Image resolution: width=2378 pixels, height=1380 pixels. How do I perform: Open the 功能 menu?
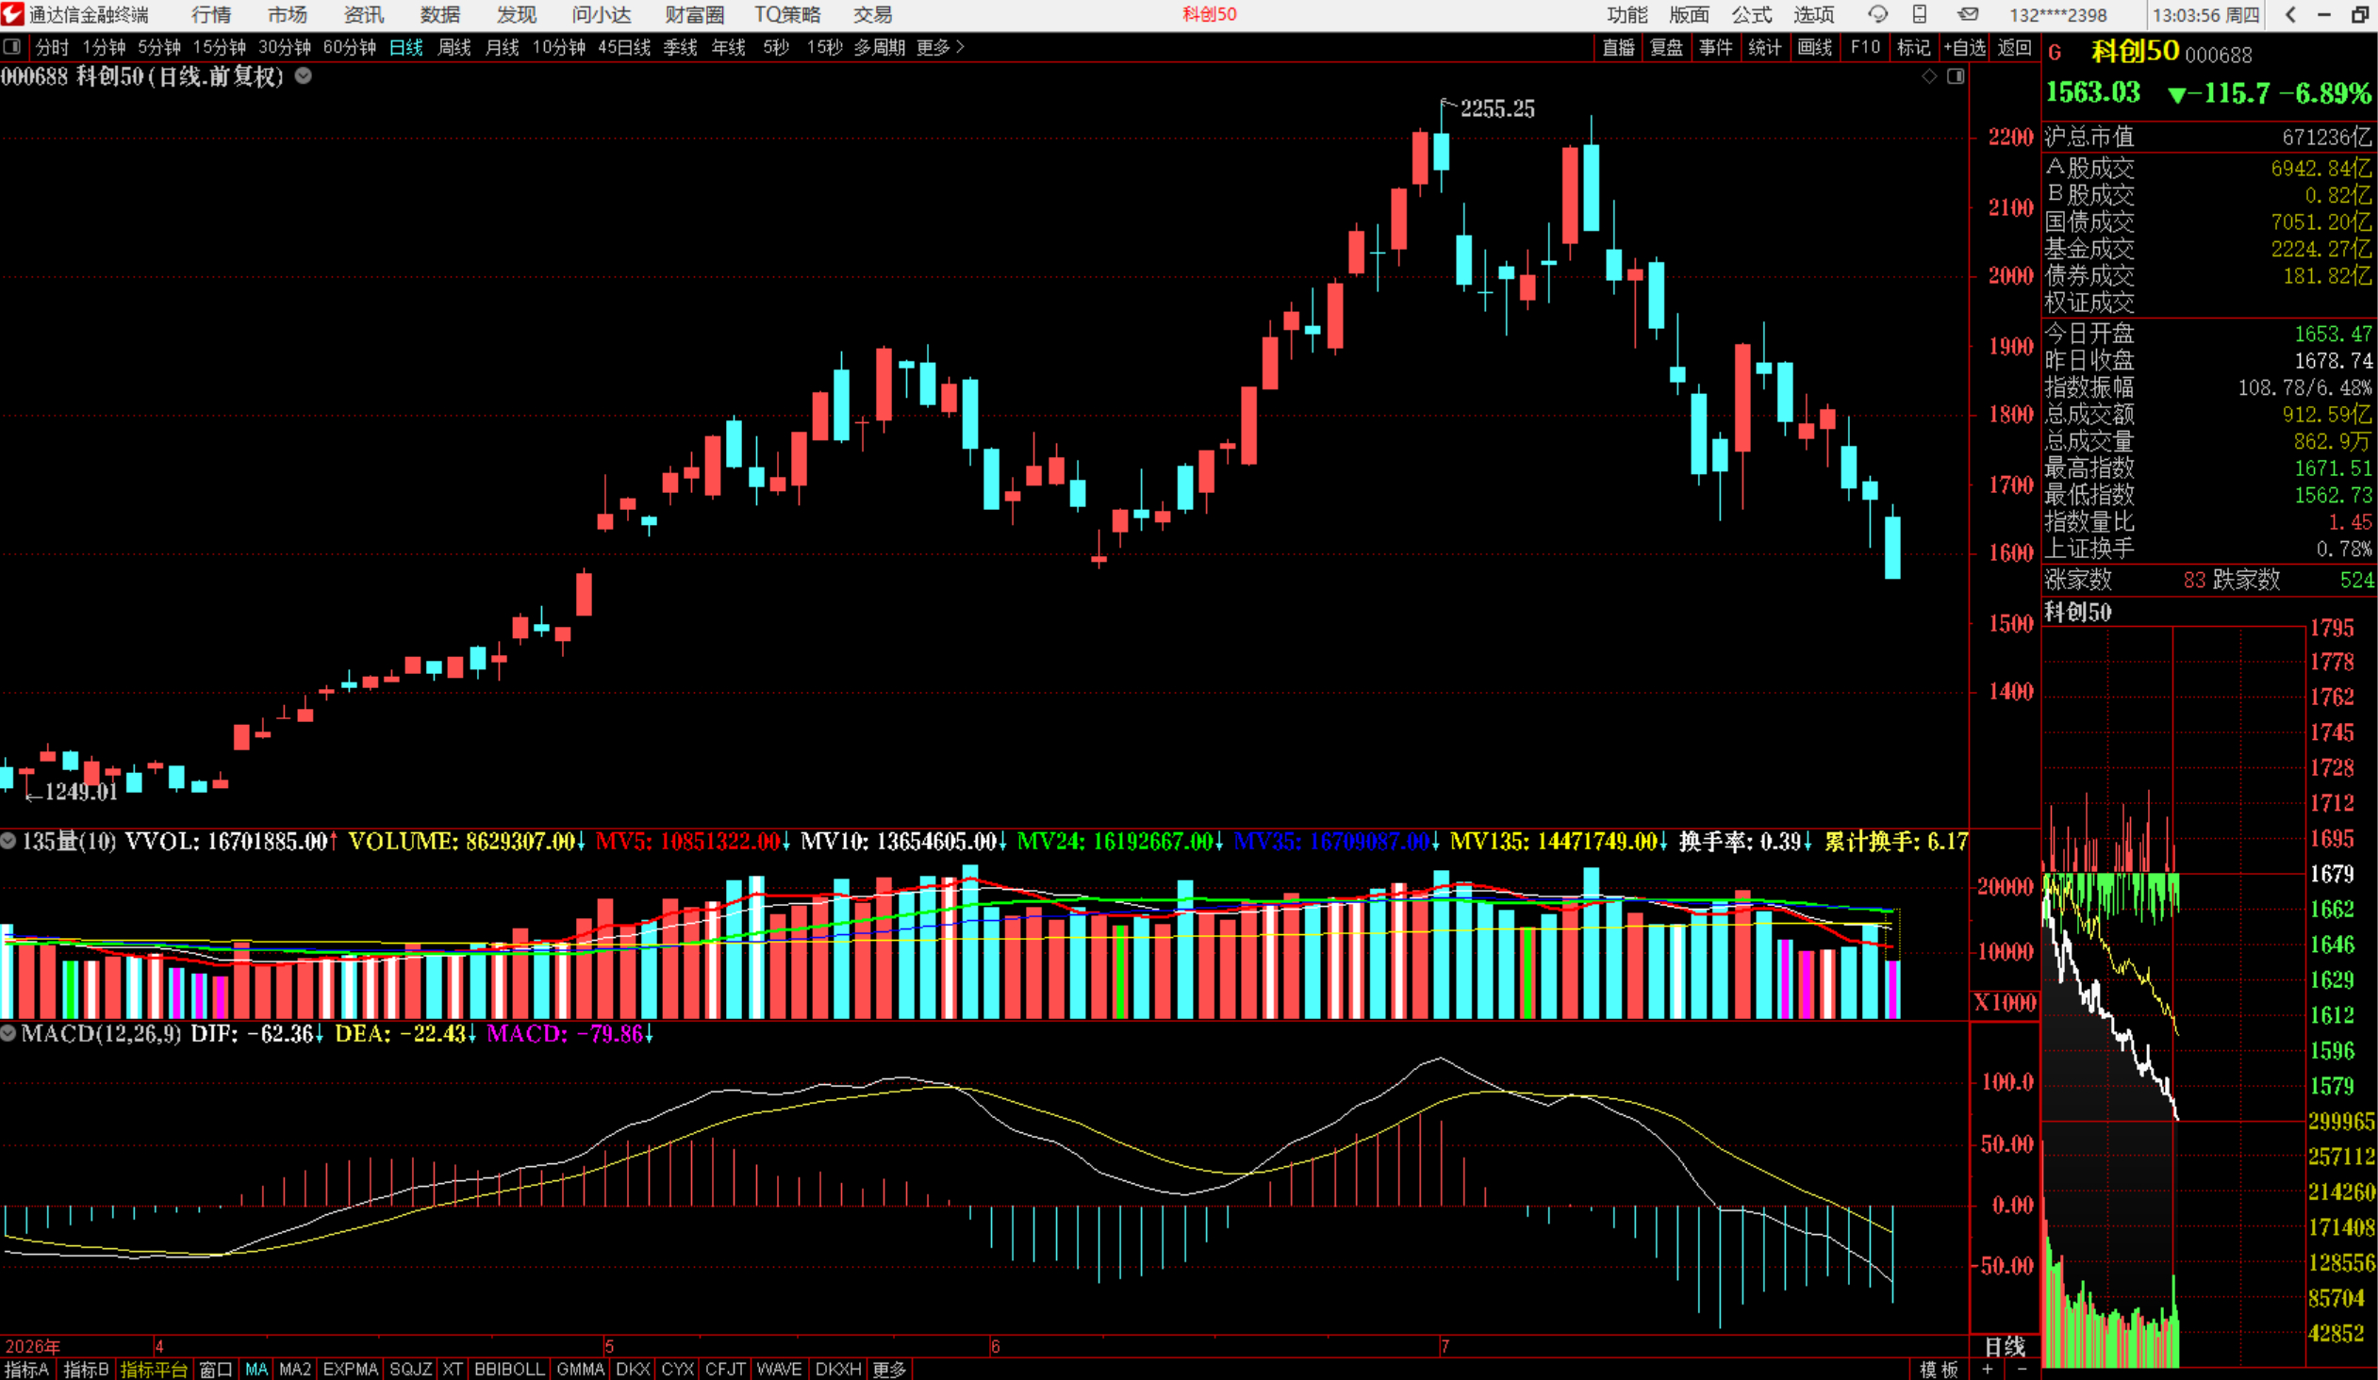point(1627,14)
